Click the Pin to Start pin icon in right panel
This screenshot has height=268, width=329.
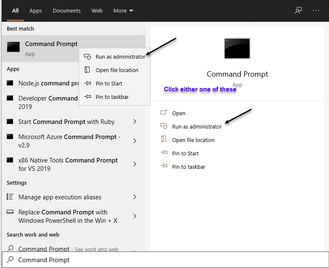click(164, 152)
